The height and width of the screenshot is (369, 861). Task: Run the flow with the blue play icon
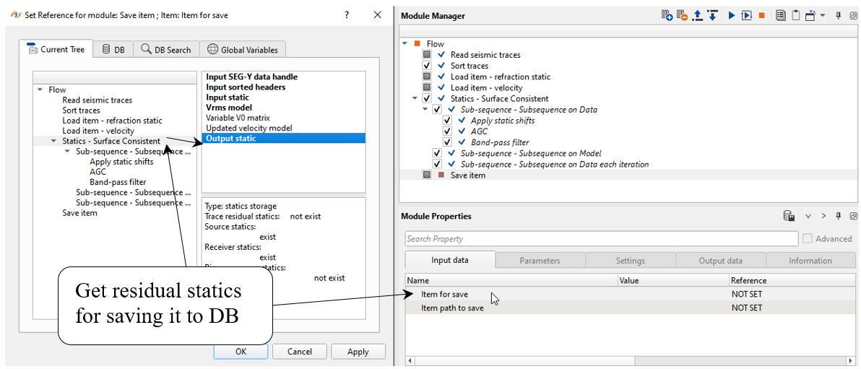point(731,15)
